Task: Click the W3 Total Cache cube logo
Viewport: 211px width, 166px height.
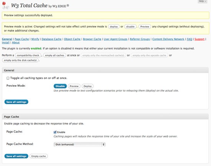Action: tap(6, 5)
